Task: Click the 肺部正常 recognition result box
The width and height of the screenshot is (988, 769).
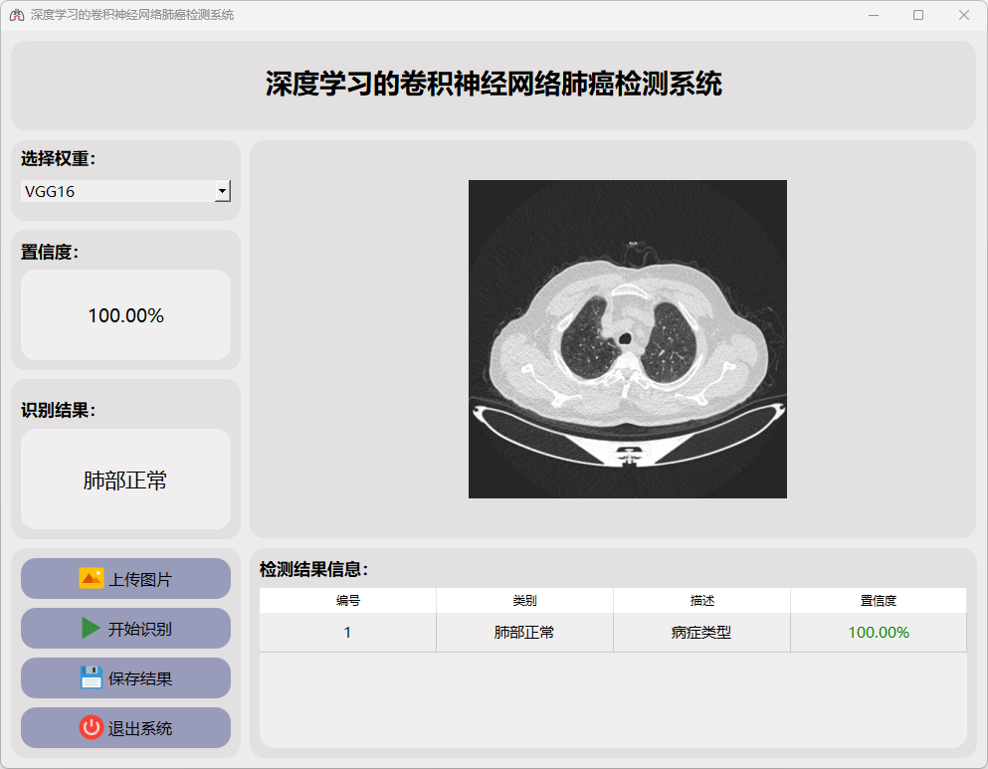Action: tap(125, 481)
